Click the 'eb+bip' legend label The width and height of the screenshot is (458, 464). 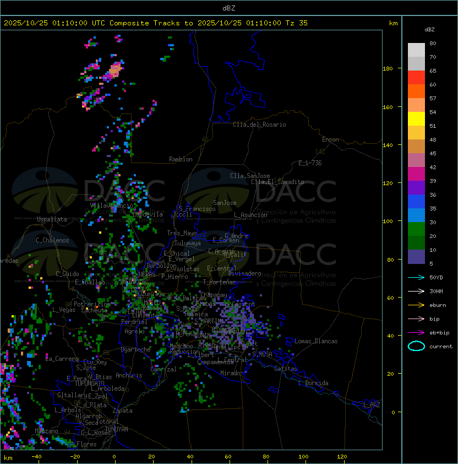pyautogui.click(x=439, y=333)
